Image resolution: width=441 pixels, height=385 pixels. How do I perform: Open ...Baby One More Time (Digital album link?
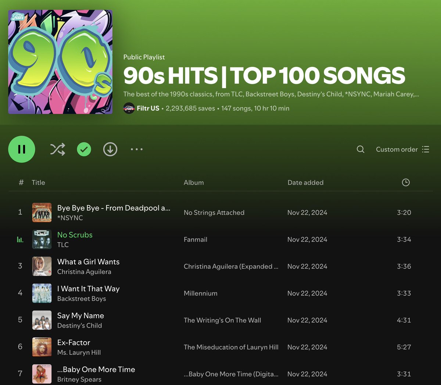(231, 374)
